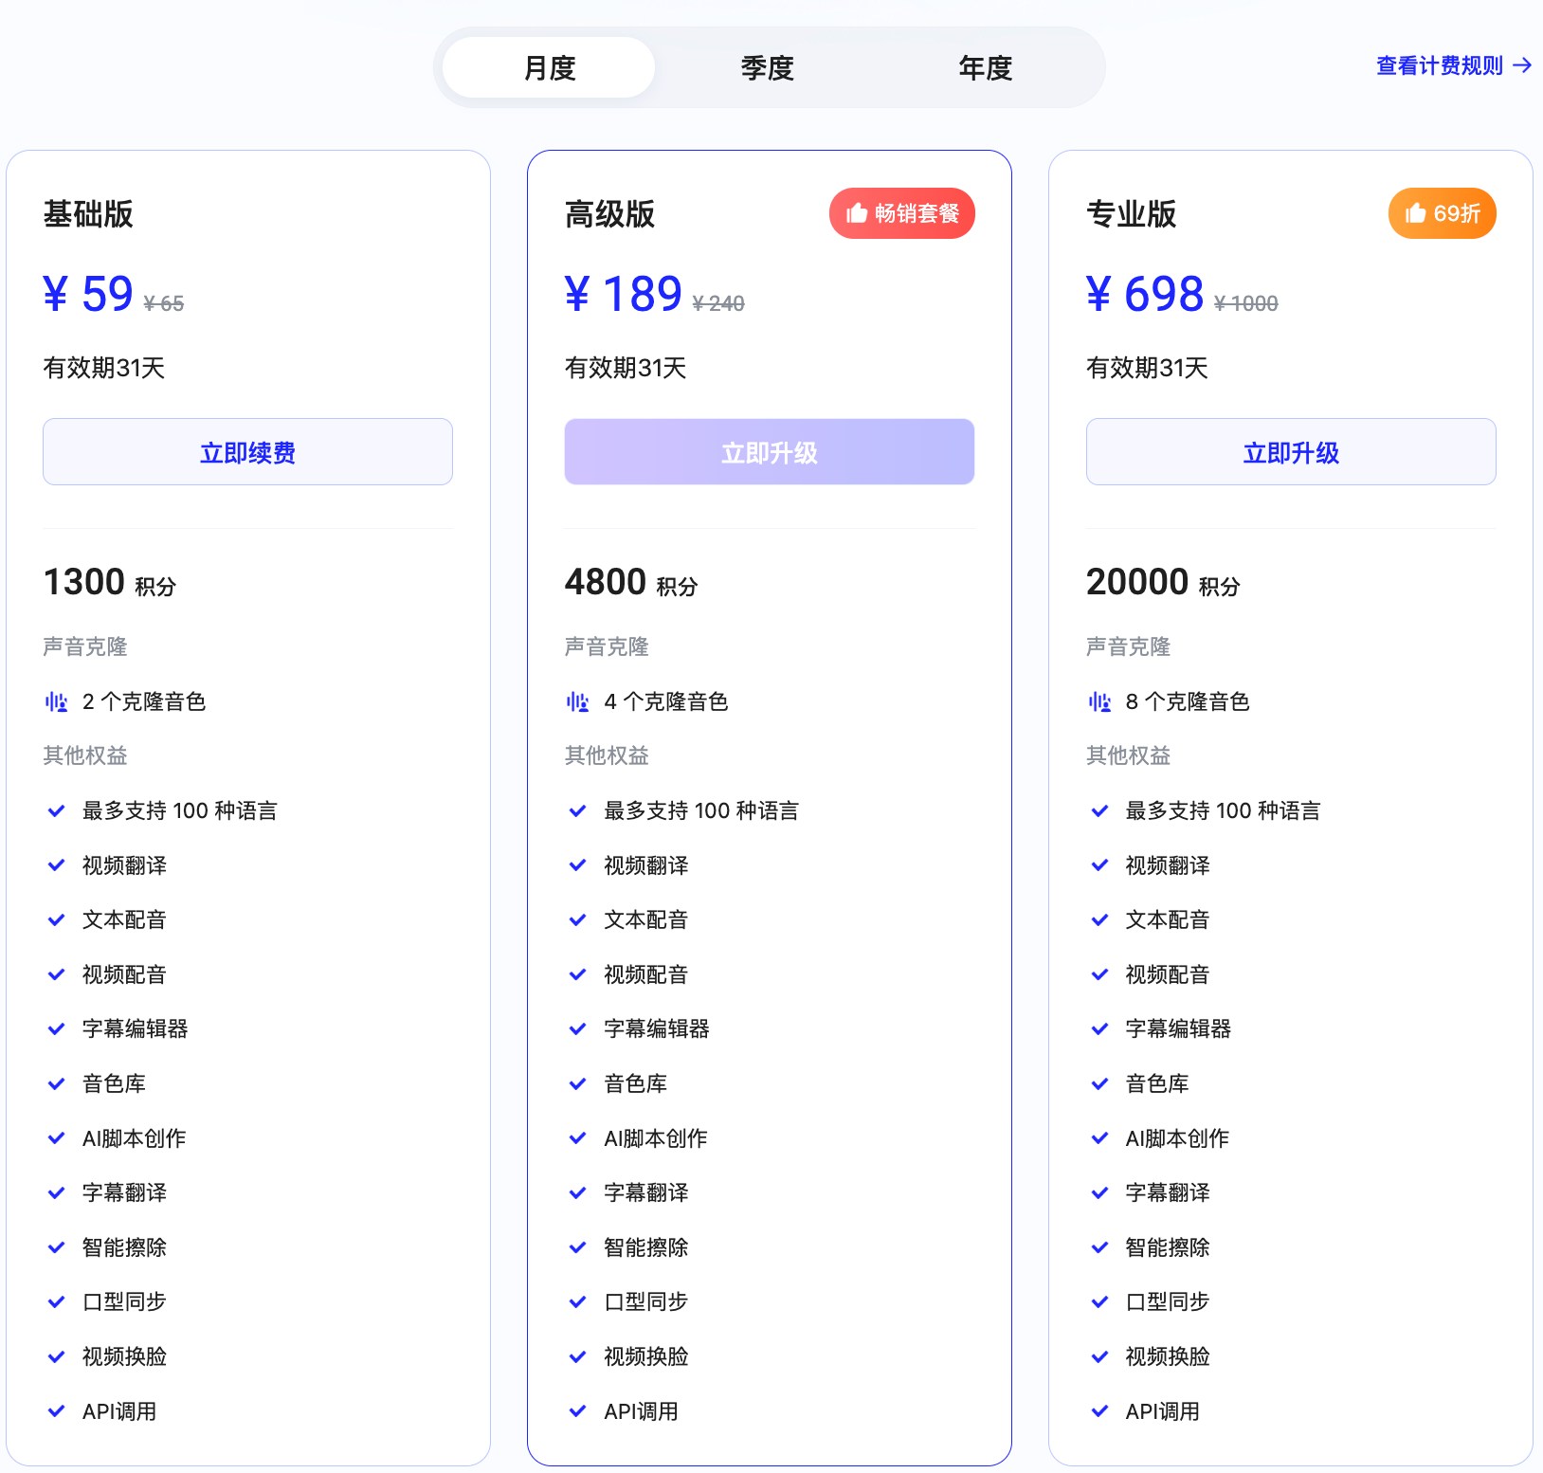This screenshot has width=1543, height=1473.
Task: Click the 2 个克隆音色 text in 基础版
Action: coord(144,701)
